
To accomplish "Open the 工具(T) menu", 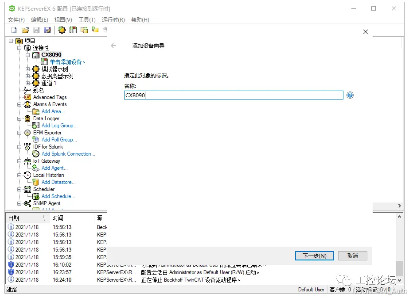I will pos(87,20).
